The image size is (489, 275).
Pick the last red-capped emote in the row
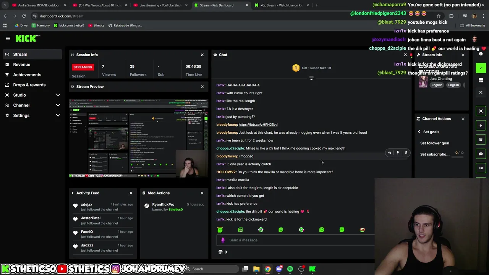click(362, 230)
